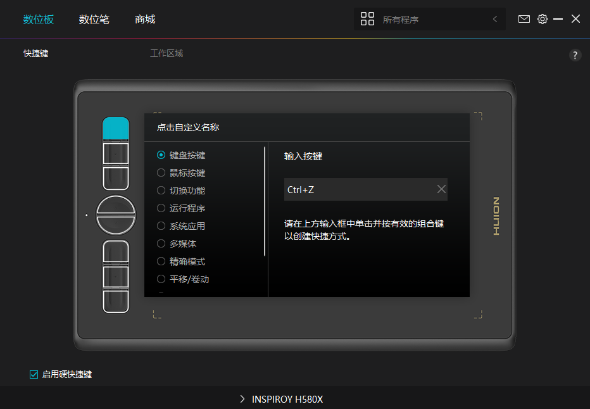Pick the 系统应用 radio option
590x409 pixels.
click(x=161, y=226)
